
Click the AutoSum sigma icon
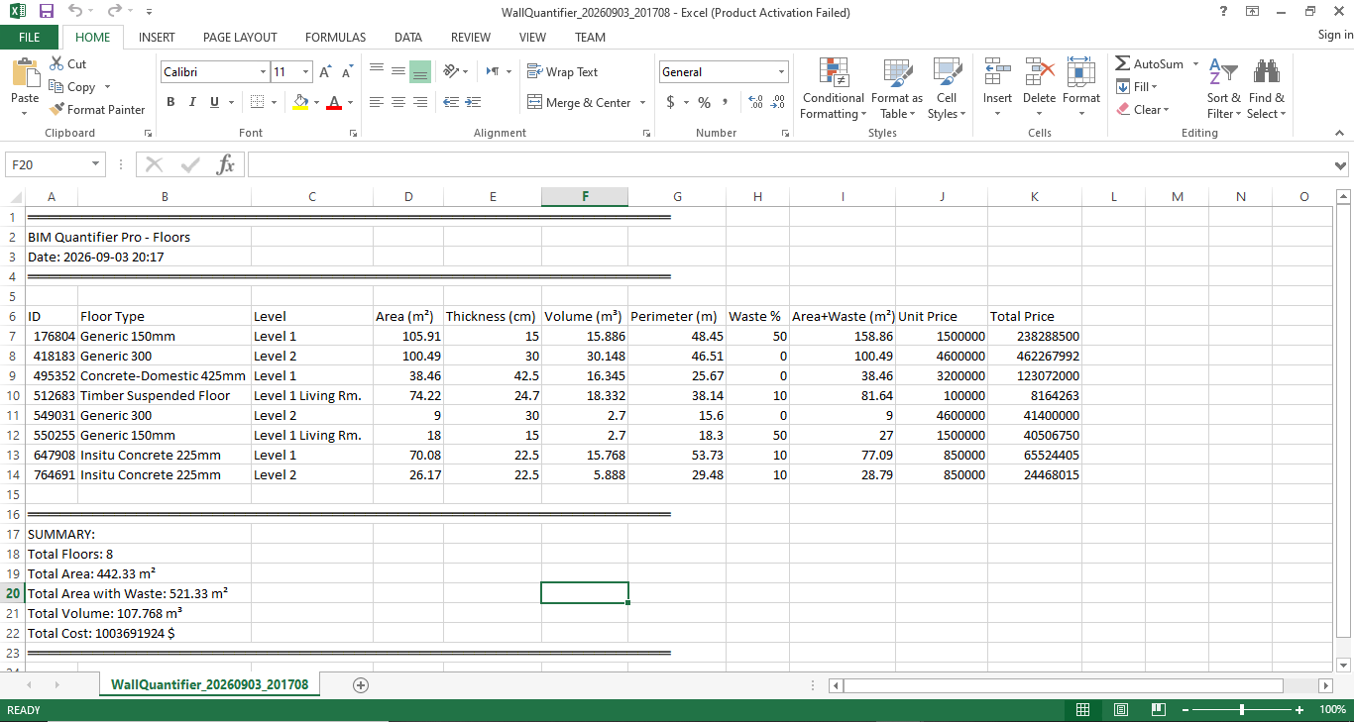pyautogui.click(x=1123, y=63)
